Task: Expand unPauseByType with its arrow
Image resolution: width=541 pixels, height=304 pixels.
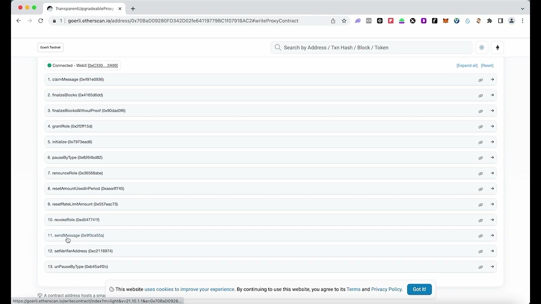Action: coord(492,266)
